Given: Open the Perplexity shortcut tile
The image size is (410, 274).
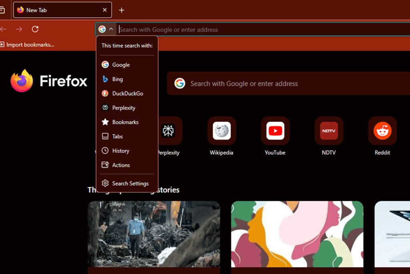Looking at the screenshot, I should 169,131.
